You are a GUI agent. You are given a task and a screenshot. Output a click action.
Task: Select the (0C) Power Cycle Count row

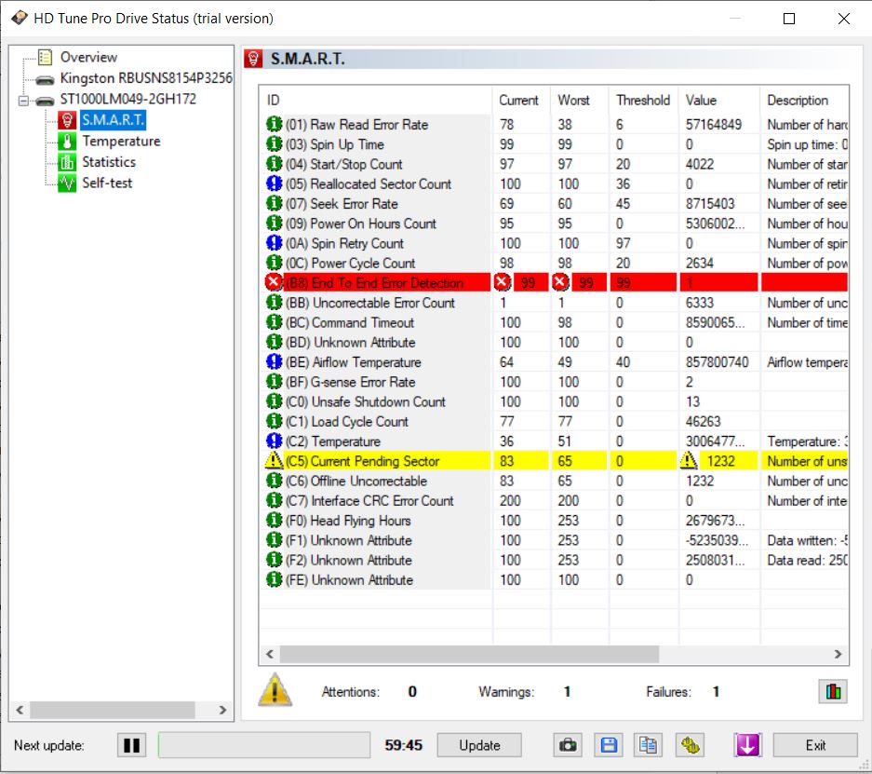(x=557, y=263)
